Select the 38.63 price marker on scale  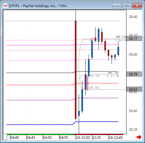[134, 89]
